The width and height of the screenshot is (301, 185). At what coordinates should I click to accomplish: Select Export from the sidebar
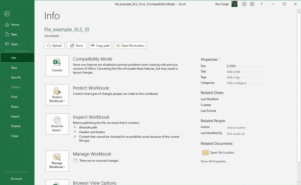pos(15,116)
